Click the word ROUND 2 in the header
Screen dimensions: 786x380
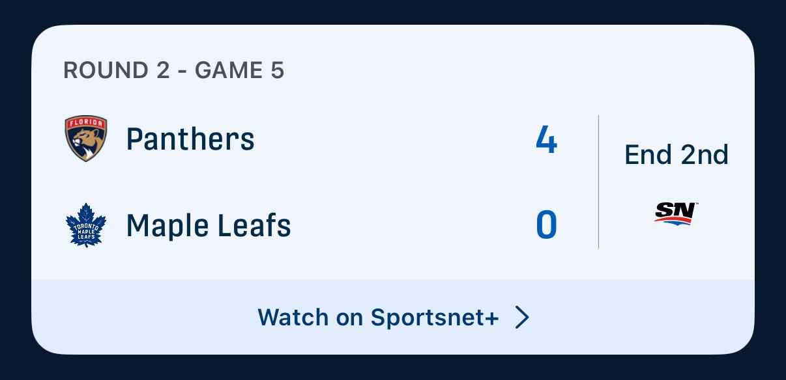click(x=116, y=70)
